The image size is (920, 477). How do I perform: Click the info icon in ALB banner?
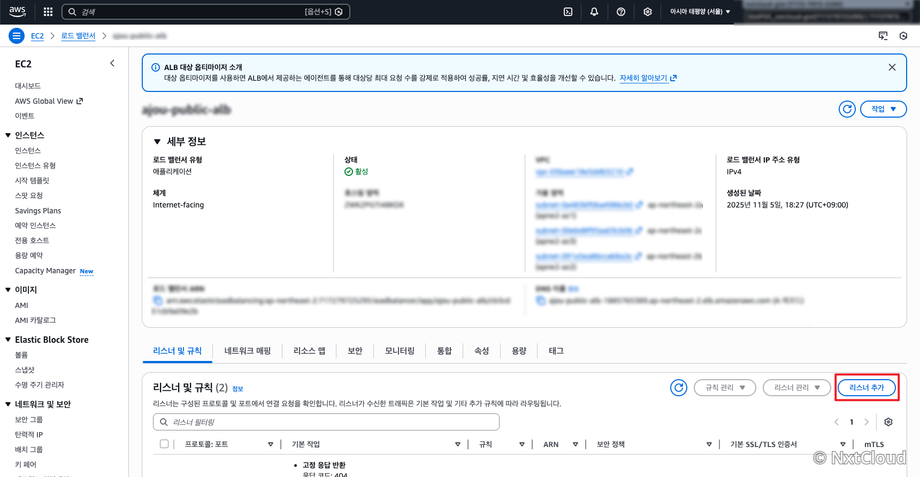tap(156, 67)
